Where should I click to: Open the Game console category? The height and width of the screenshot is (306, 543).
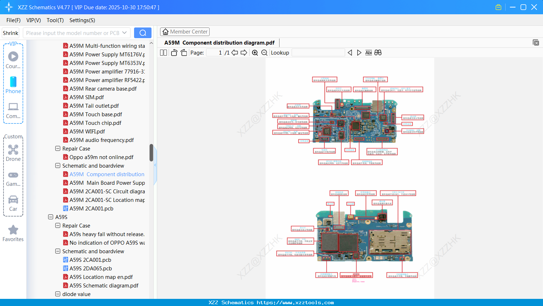pos(13,179)
